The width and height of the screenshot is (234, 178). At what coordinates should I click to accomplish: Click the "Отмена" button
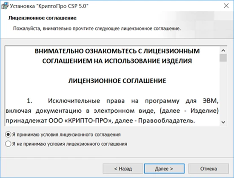pos(208,169)
